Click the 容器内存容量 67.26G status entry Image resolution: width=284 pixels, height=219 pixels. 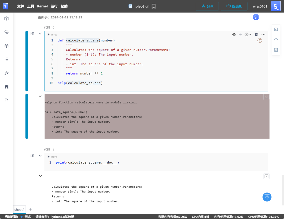click(x=173, y=217)
